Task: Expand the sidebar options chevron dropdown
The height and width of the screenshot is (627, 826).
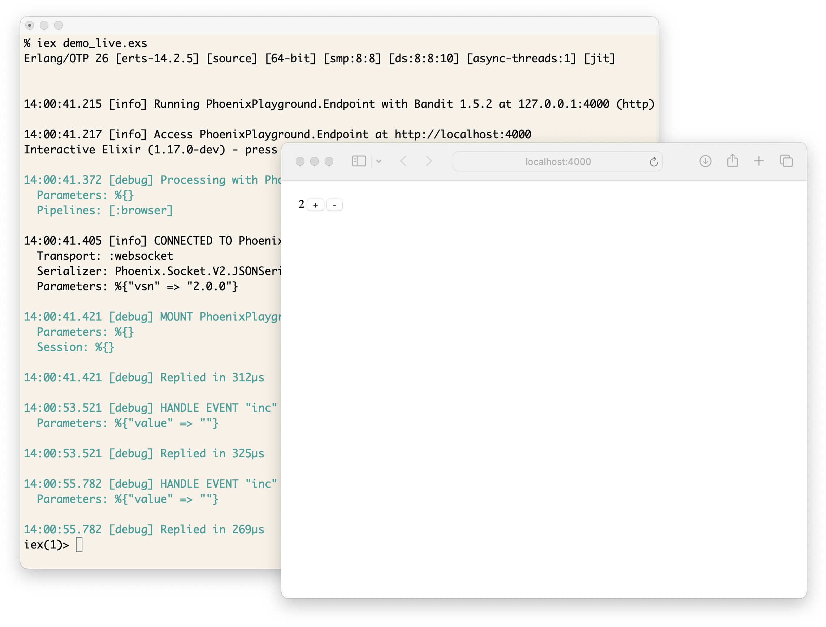Action: tap(378, 161)
